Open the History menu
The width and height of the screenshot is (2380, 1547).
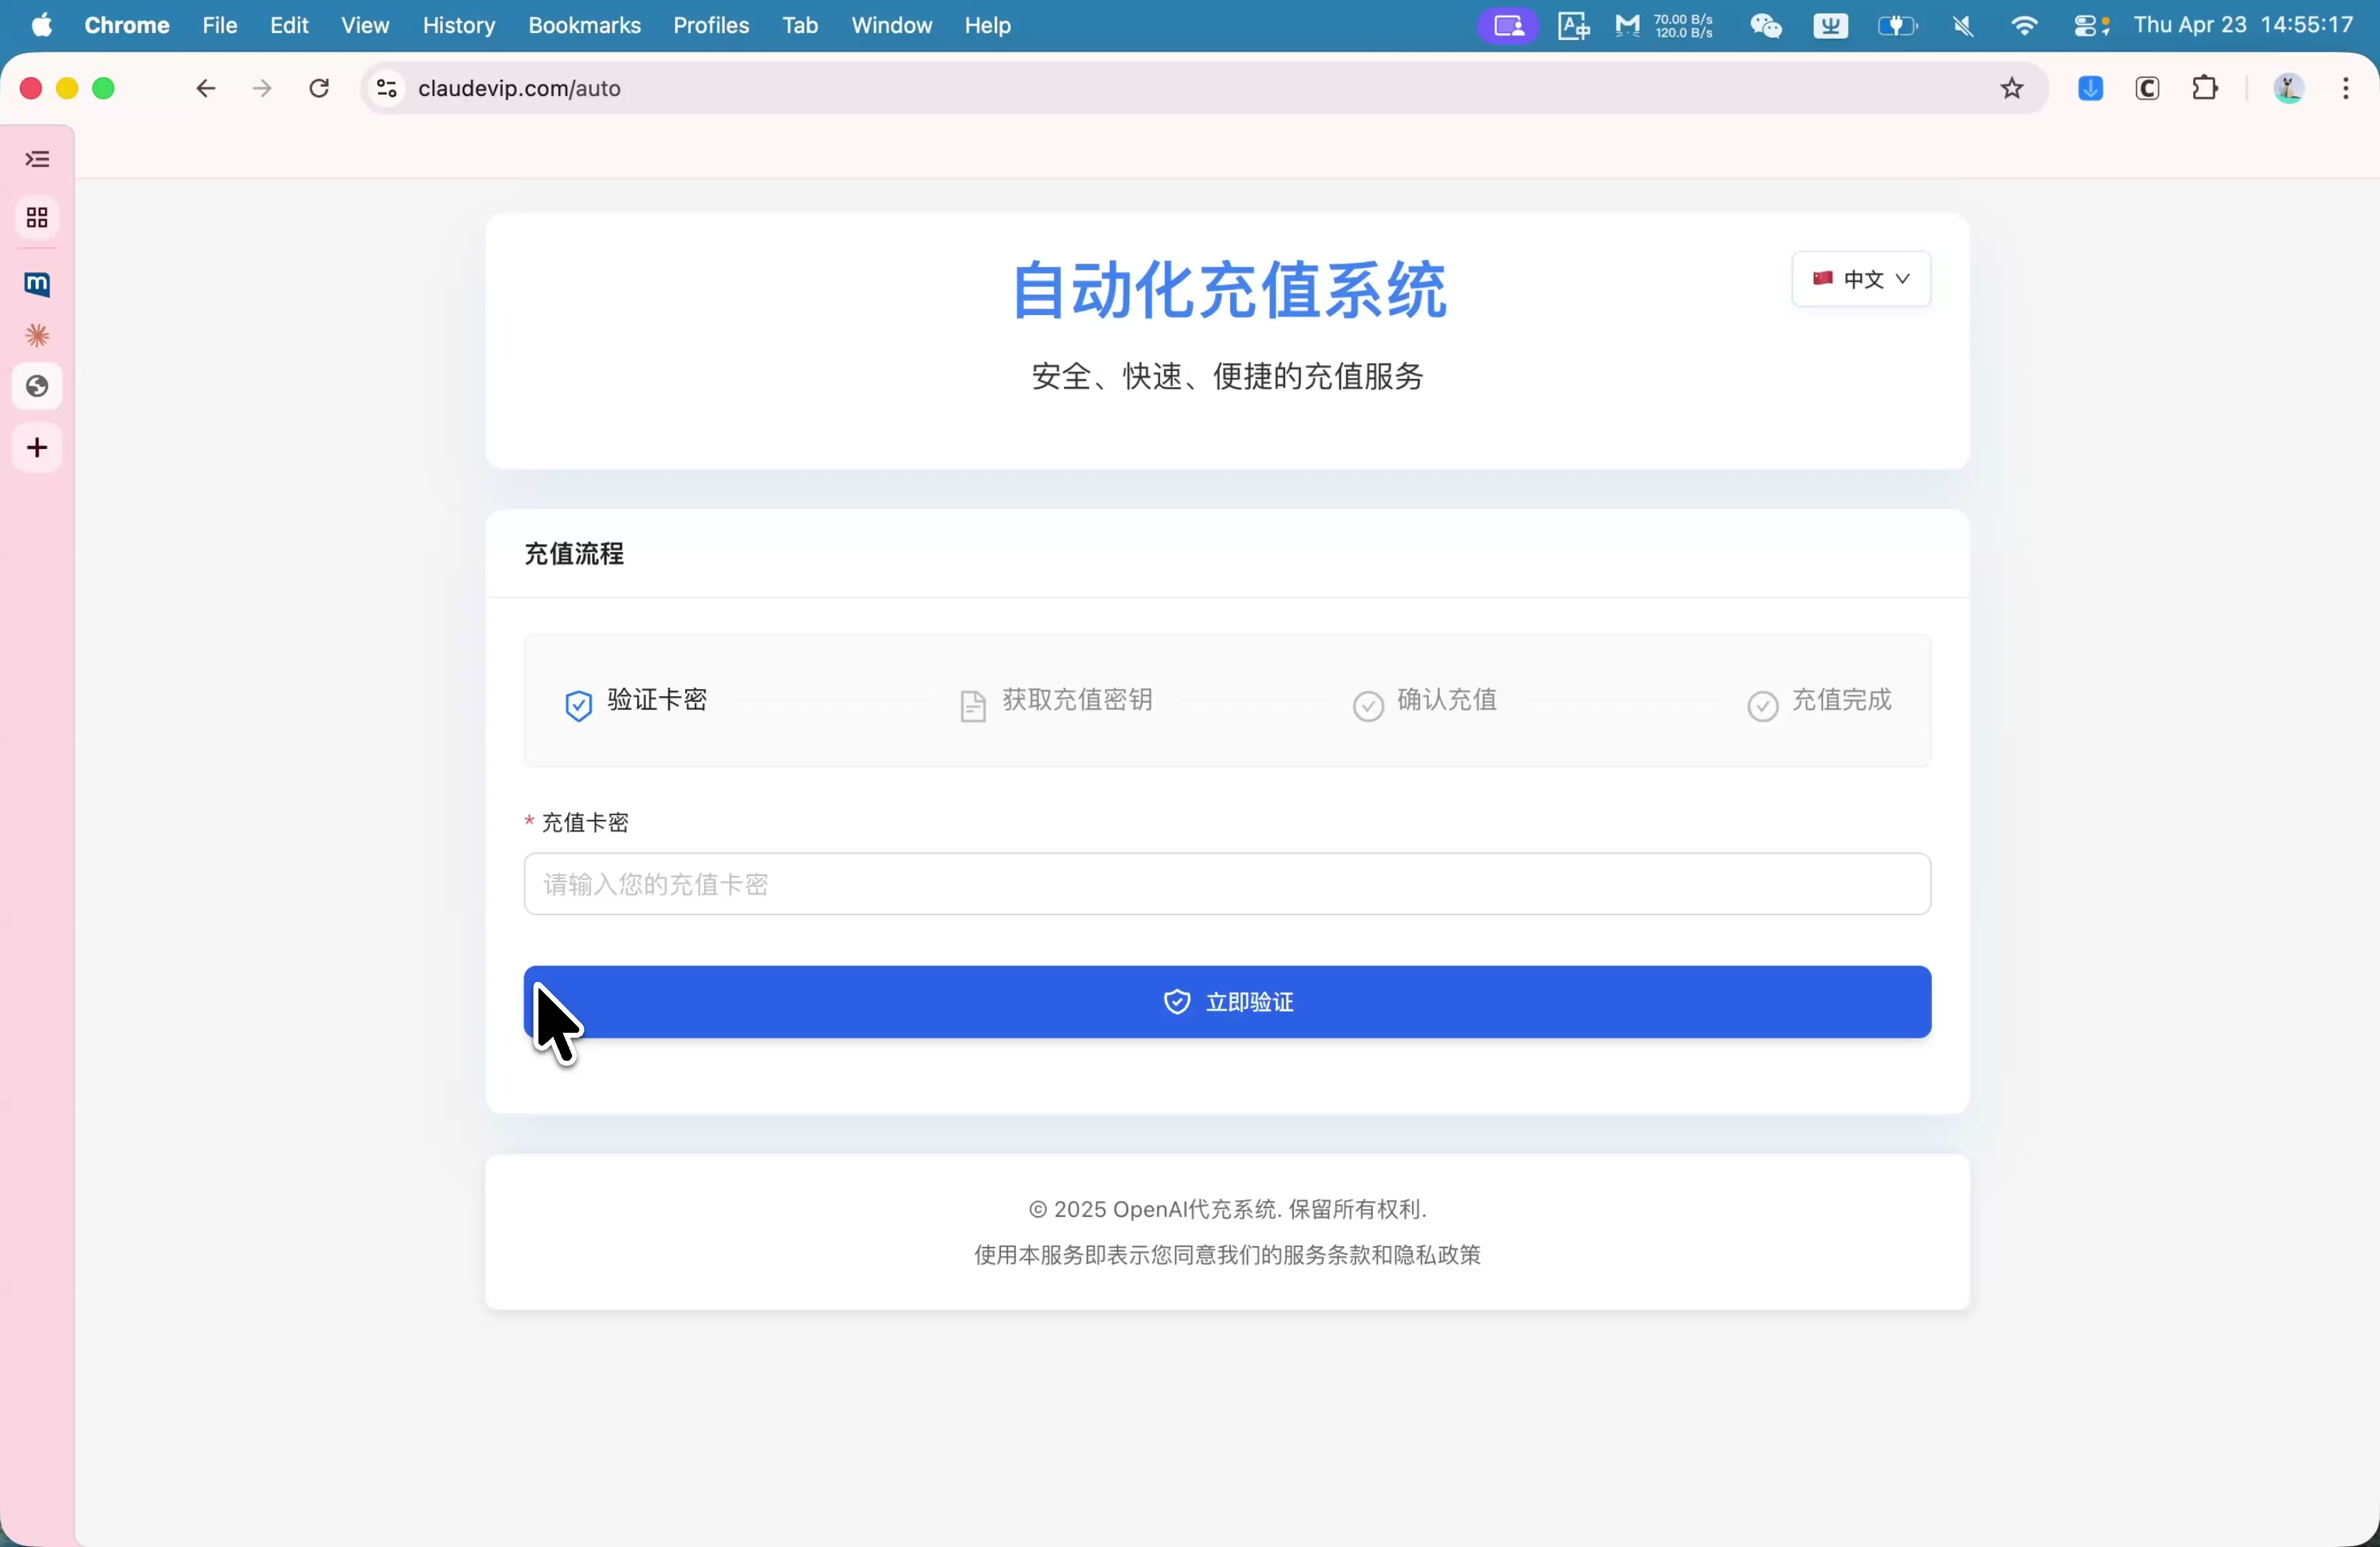click(459, 25)
